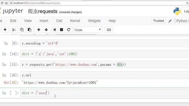Screen dimensions: 189x106
Task: Open the command palette keyboard icon
Action: 109,30
